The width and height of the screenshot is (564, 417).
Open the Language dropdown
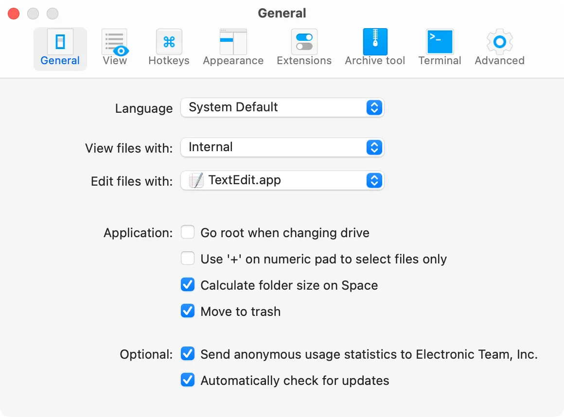(x=374, y=107)
